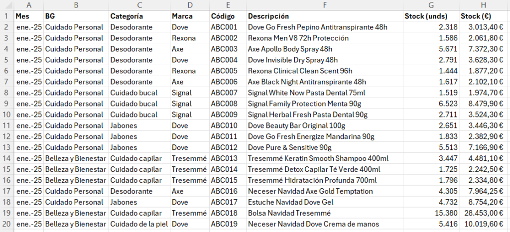Click the 'Mes' header cell
510x232 pixels.
tap(29, 16)
